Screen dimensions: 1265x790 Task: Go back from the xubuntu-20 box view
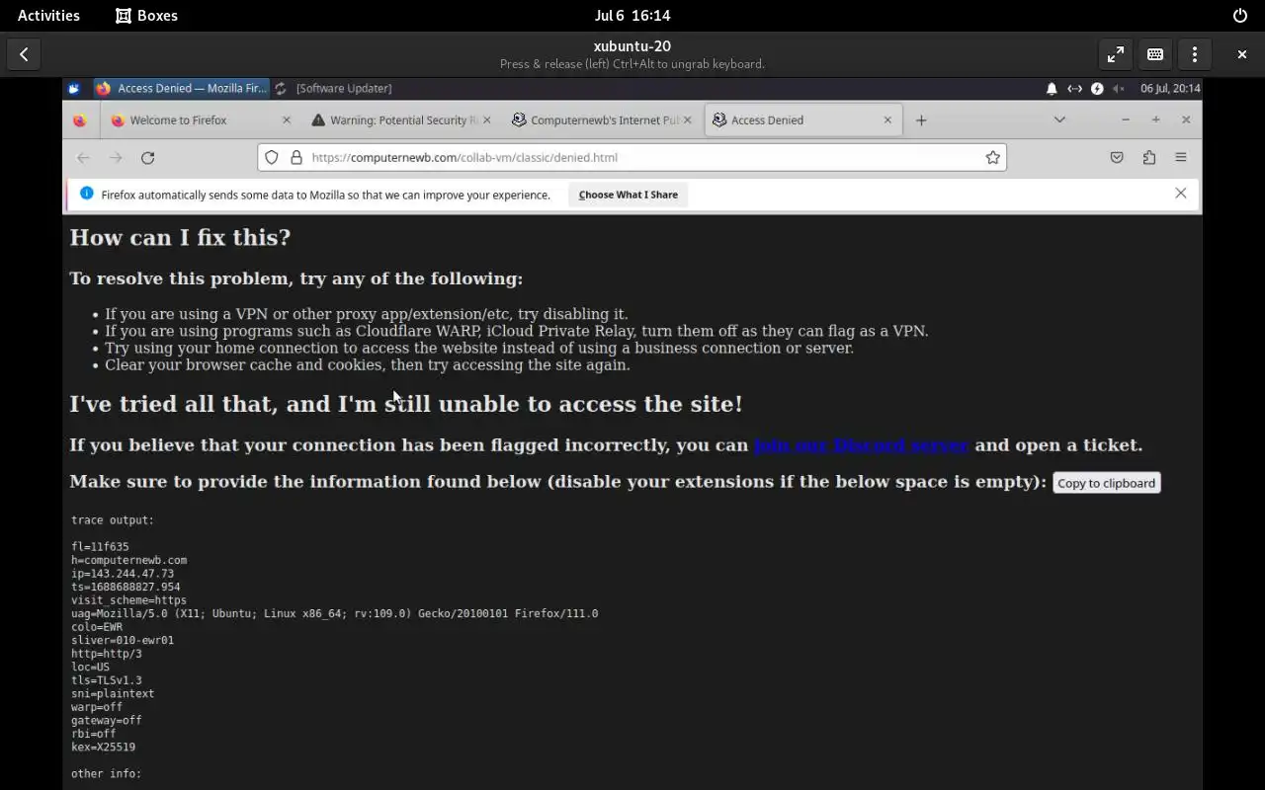(x=24, y=54)
